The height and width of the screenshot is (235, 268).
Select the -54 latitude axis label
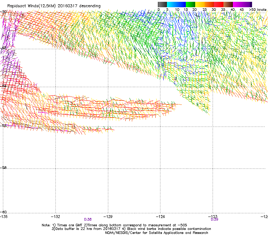coord(3,86)
